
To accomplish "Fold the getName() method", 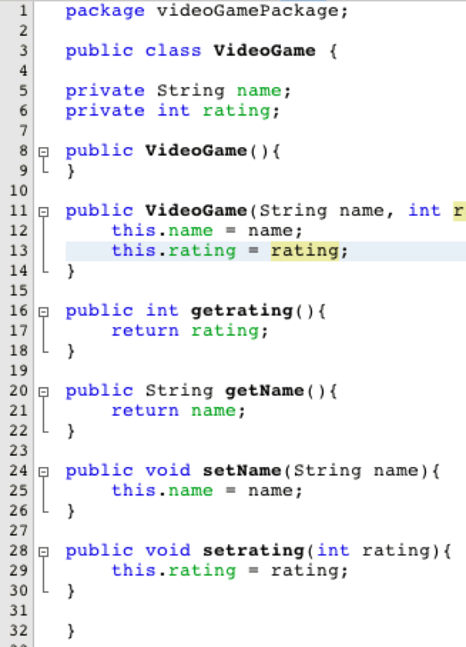I will tap(43, 391).
